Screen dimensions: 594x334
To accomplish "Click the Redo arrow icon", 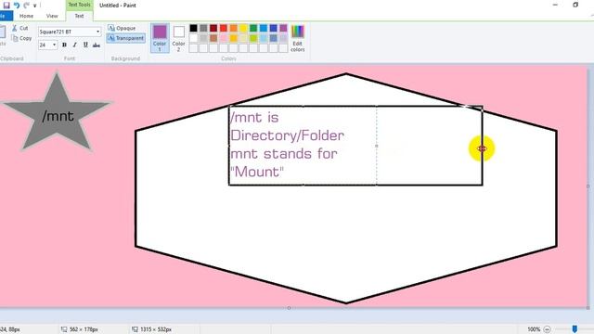I will pos(26,6).
